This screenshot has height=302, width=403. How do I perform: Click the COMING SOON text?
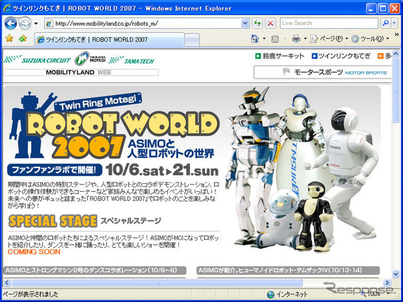click(34, 252)
